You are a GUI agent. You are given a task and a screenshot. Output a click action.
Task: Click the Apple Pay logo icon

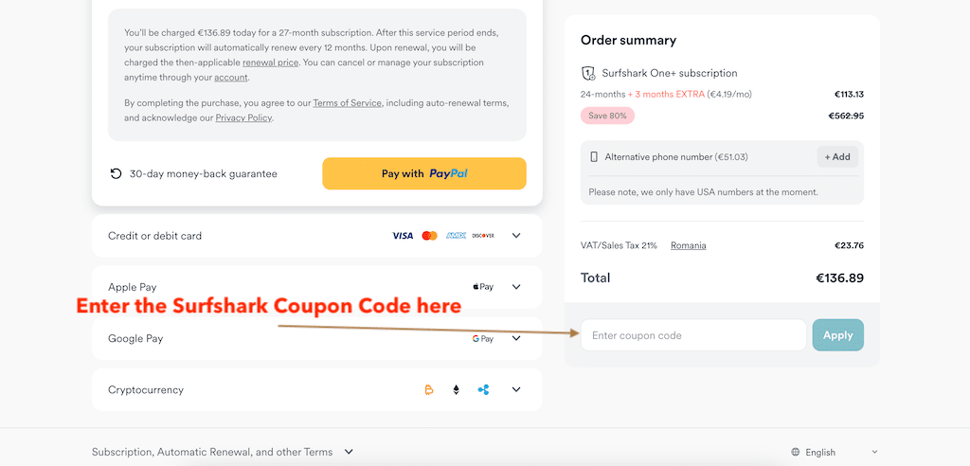483,287
